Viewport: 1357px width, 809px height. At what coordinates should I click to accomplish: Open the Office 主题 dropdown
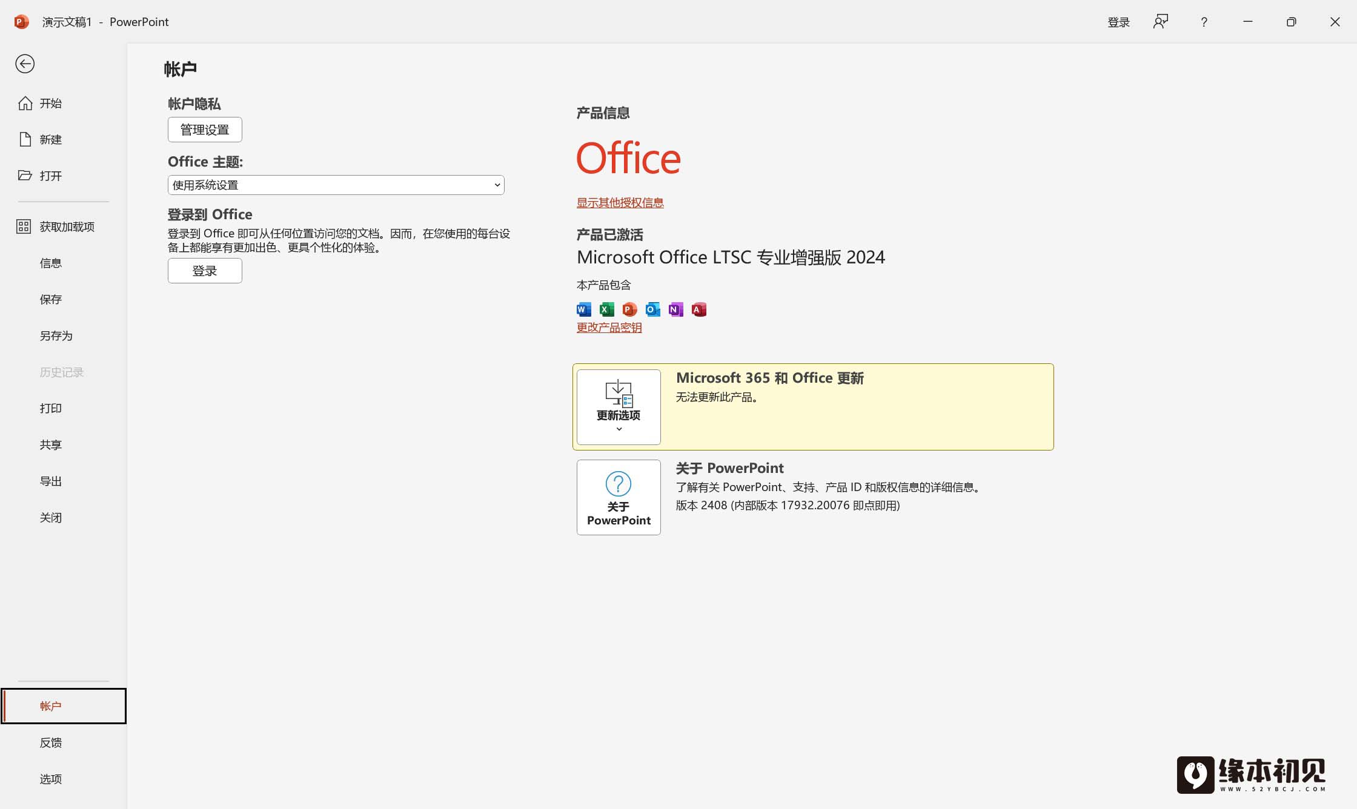pos(336,185)
